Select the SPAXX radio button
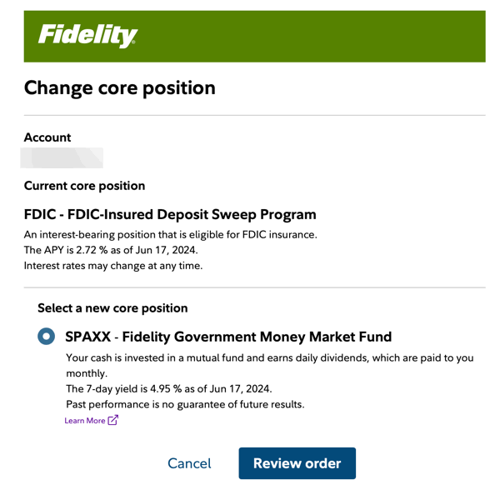Viewport: 500px width, 495px height. tap(47, 337)
